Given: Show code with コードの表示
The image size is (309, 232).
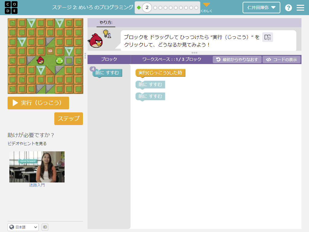Looking at the screenshot, I should (282, 60).
